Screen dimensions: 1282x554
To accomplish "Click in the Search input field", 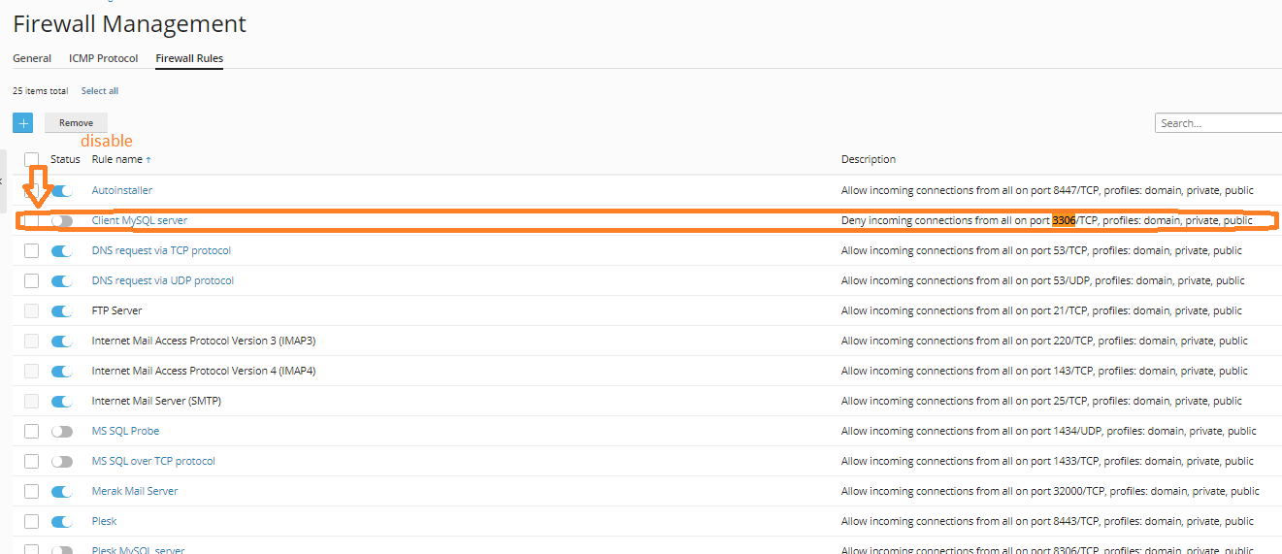I will [1218, 123].
